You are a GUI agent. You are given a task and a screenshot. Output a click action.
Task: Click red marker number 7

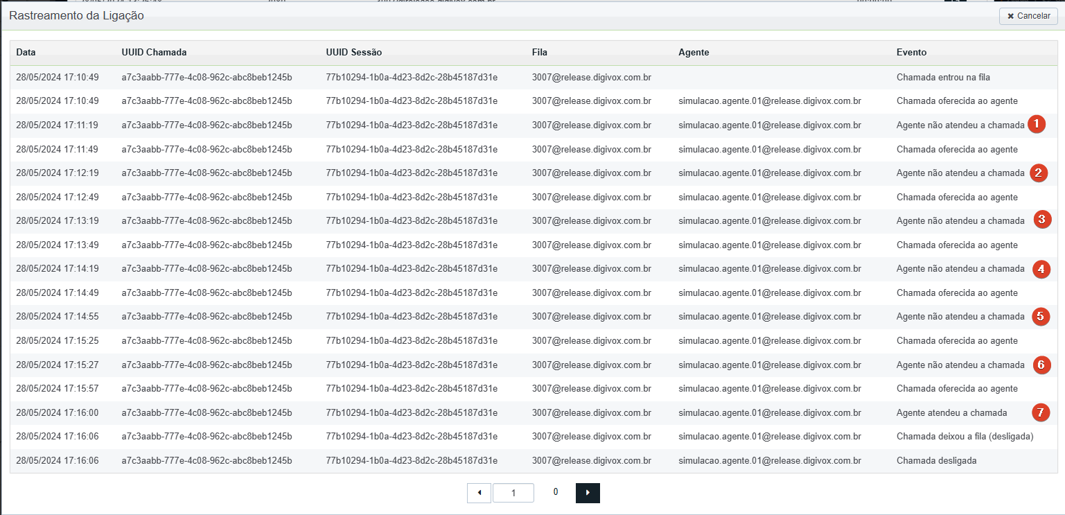1039,412
